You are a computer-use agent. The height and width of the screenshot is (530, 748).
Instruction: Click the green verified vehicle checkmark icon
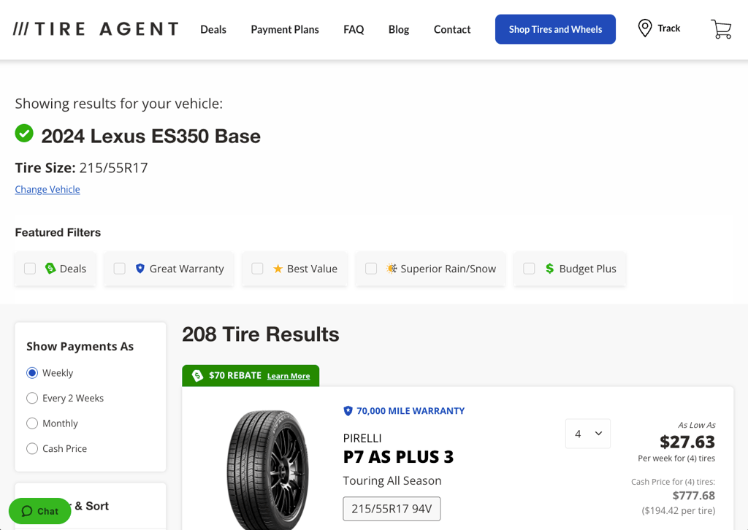point(24,134)
